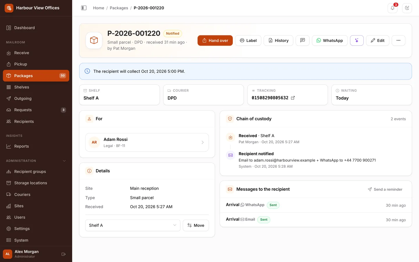The image size is (419, 262).
Task: Open Receive in the mailroom menu
Action: [36, 53]
